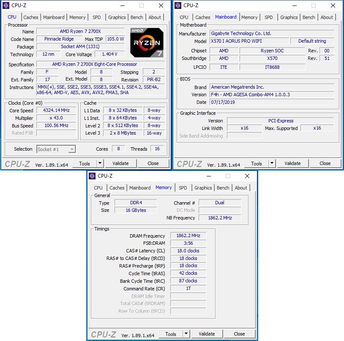The height and width of the screenshot is (341, 344).
Task: Click the '1862.2 MHz' DRAM Frequency value
Action: pos(188,235)
